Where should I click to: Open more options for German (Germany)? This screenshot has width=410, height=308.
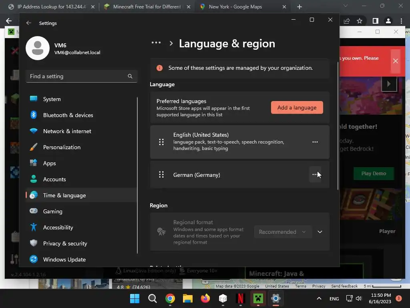click(x=315, y=175)
